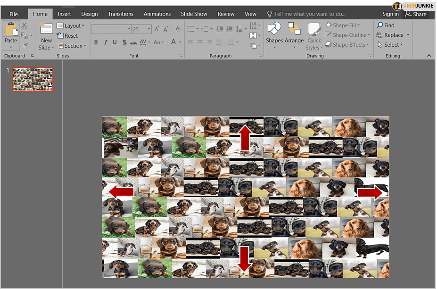The height and width of the screenshot is (289, 437).
Task: Click the Tell me what you want field
Action: click(x=309, y=14)
